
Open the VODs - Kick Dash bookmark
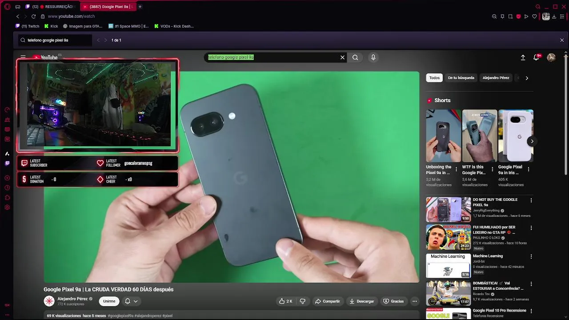(174, 26)
